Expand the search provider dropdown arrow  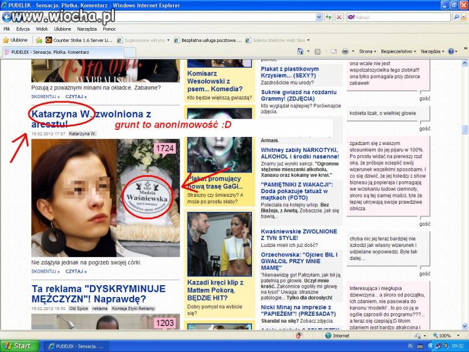(x=463, y=18)
